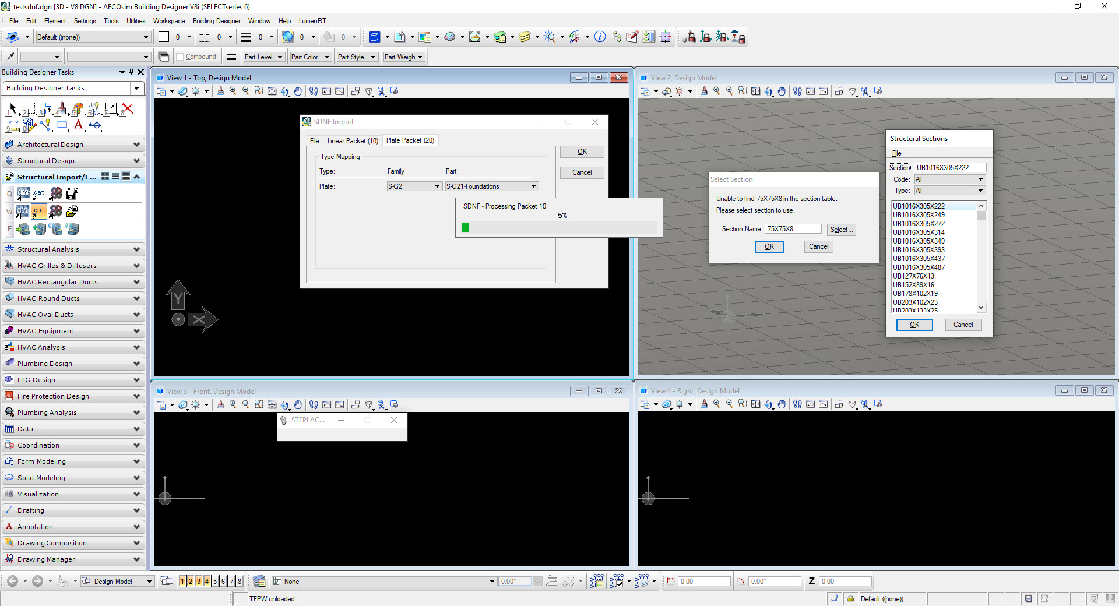Pin the Building Designer Tasks panel

click(x=131, y=72)
